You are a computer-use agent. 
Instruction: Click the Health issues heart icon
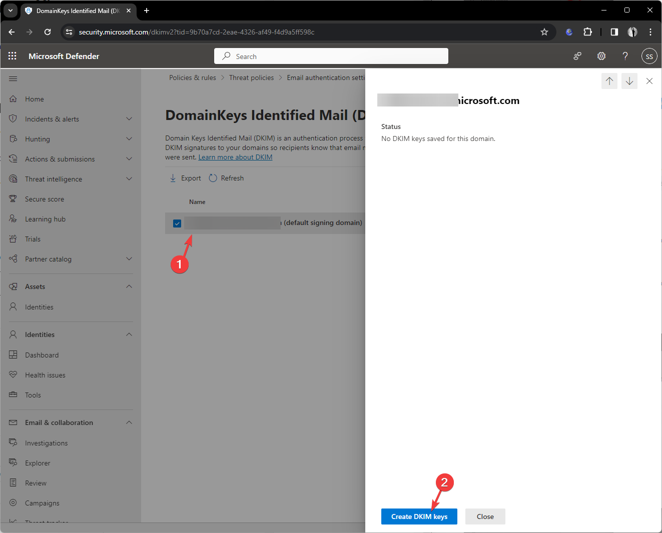[13, 375]
